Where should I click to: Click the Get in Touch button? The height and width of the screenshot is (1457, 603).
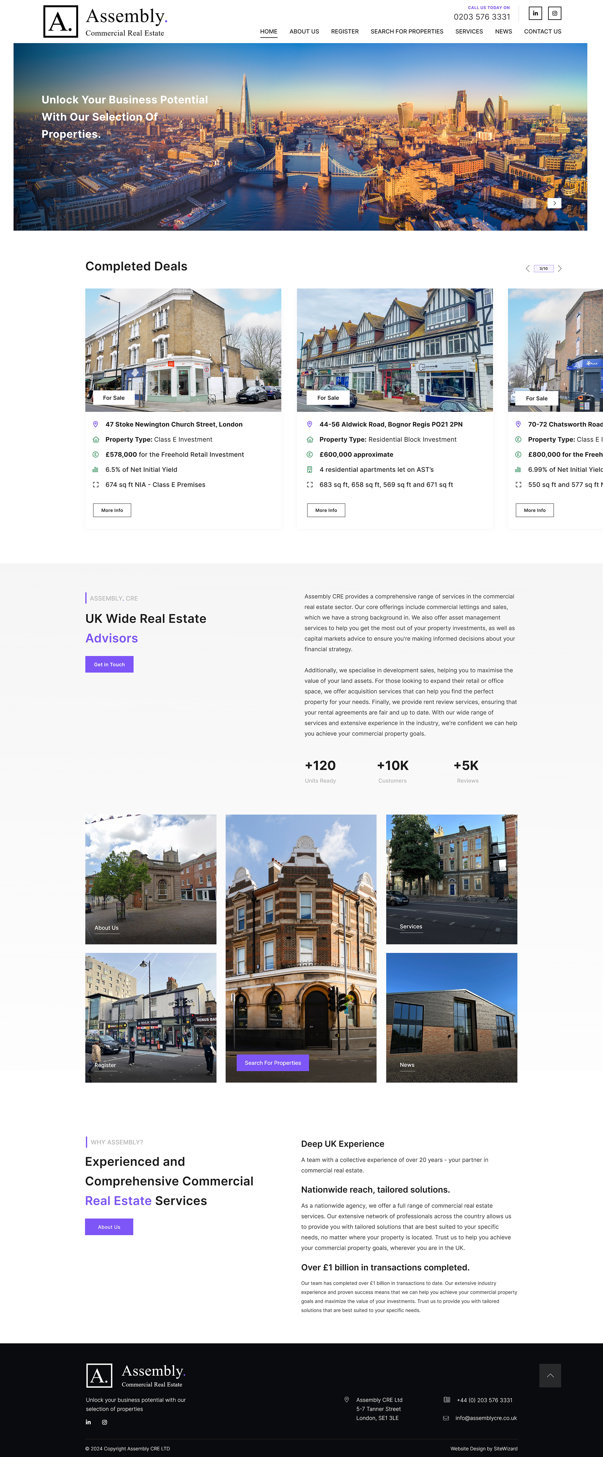click(x=109, y=664)
